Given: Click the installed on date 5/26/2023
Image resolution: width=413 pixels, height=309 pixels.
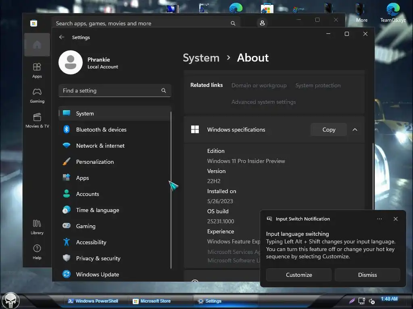Looking at the screenshot, I should pyautogui.click(x=220, y=201).
